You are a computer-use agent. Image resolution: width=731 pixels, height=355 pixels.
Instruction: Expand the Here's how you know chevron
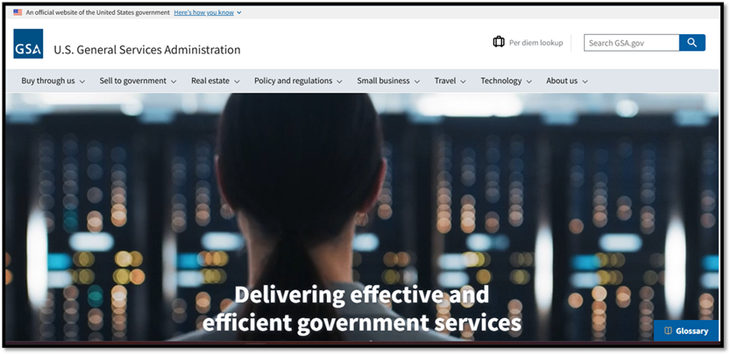(x=239, y=12)
